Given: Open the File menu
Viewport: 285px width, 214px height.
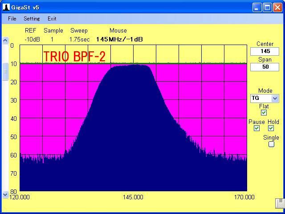Looking at the screenshot, I should tap(12, 19).
